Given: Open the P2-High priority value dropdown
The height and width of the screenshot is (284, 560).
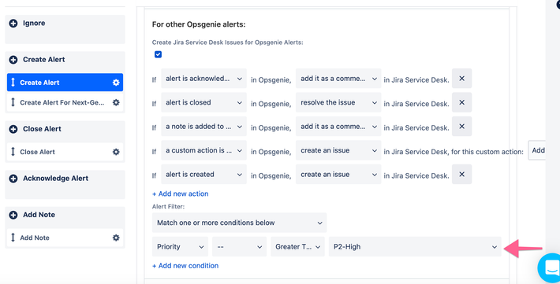Looking at the screenshot, I should click(415, 246).
